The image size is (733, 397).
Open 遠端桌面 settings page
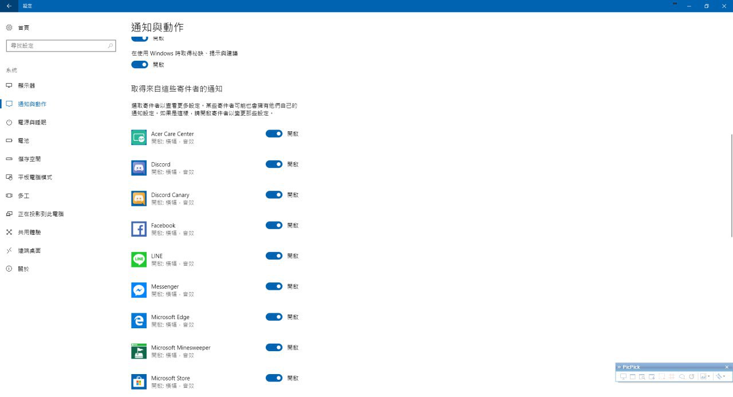[29, 250]
